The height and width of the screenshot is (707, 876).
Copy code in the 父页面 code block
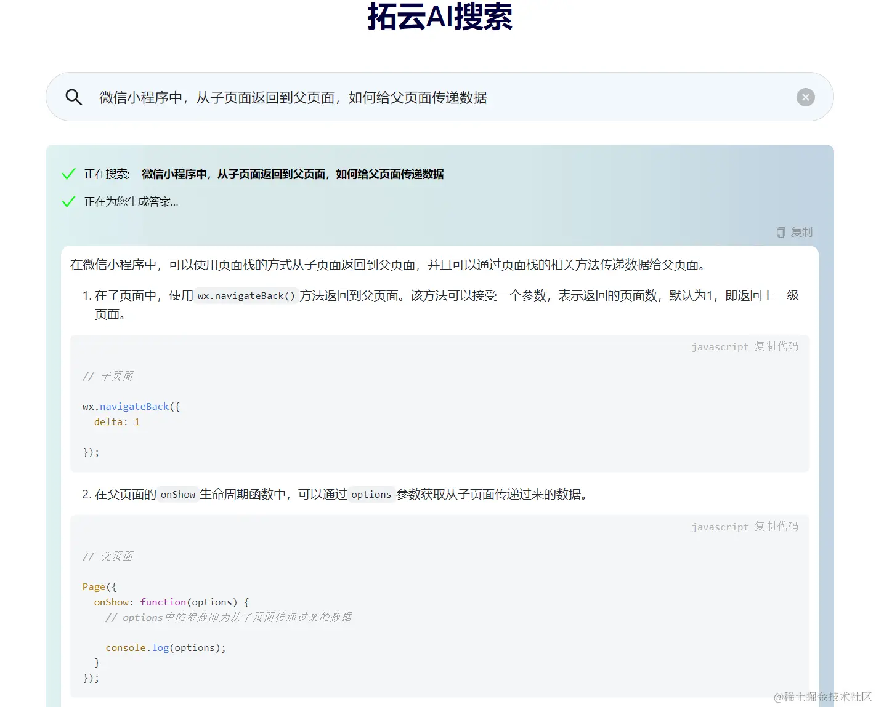pyautogui.click(x=776, y=527)
